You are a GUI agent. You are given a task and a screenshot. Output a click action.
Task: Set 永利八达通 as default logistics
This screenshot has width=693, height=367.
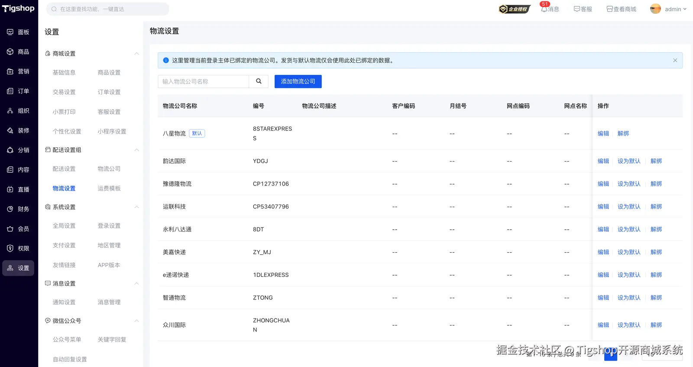point(629,229)
